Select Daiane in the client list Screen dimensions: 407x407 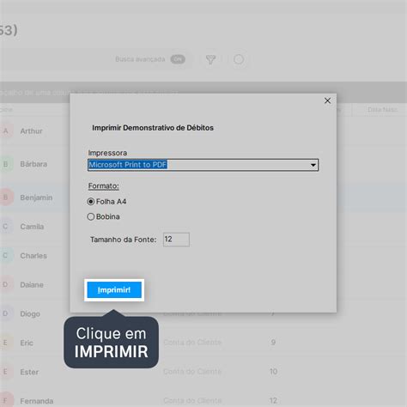pyautogui.click(x=32, y=285)
